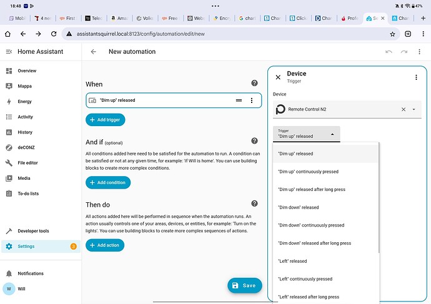
Task: Clear the Remote Control N2 device selection
Action: tap(403, 109)
